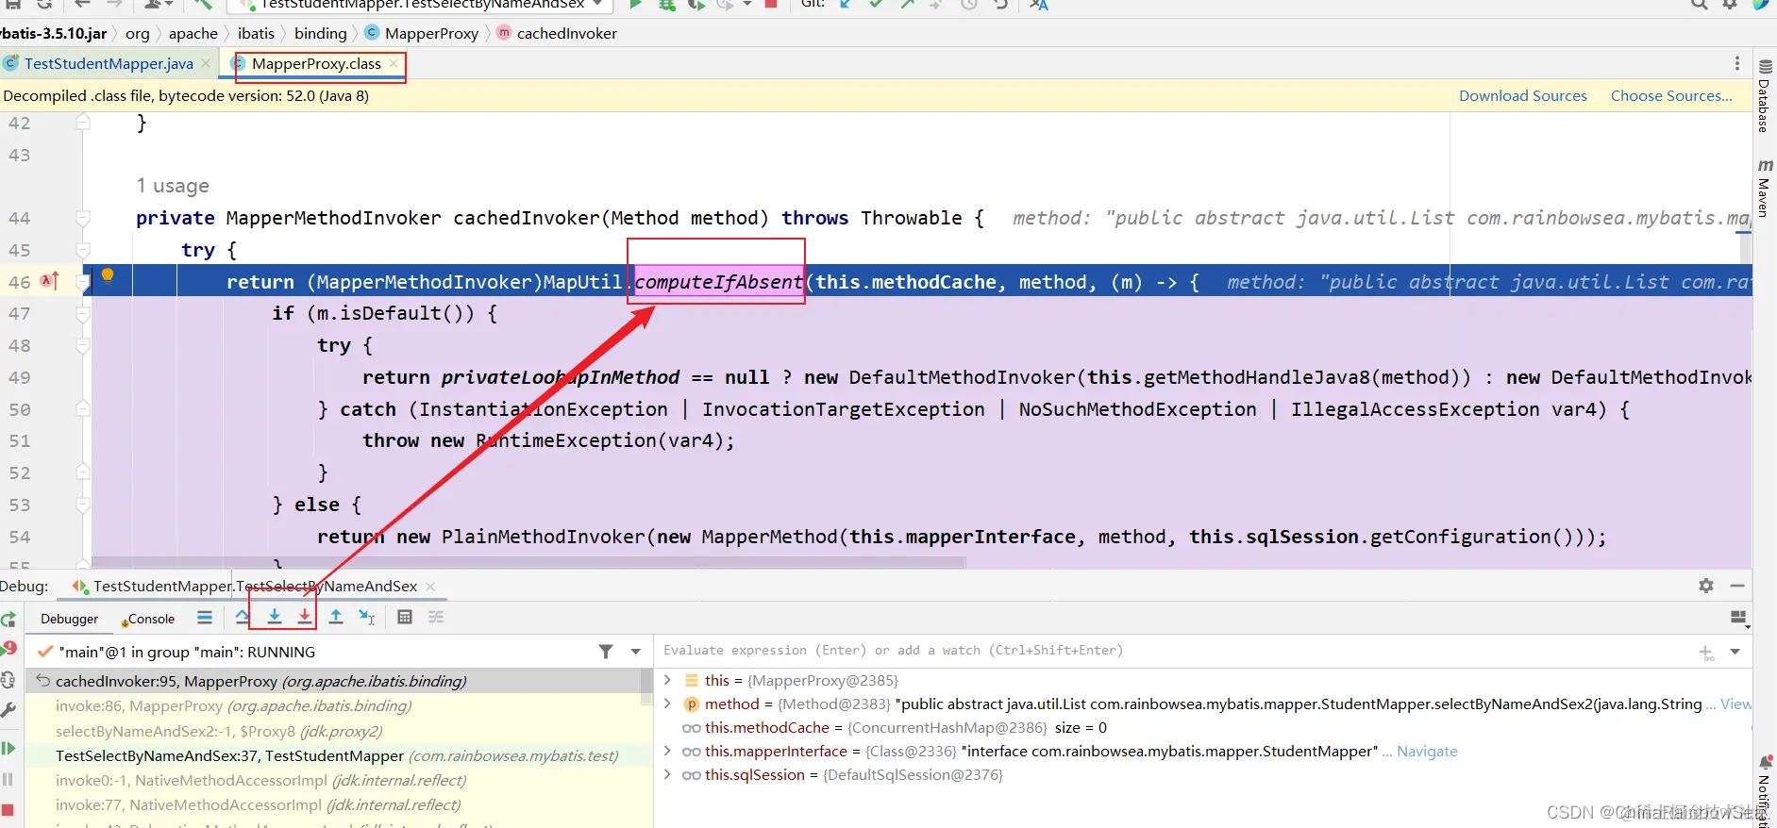
Task: Toggle fold marker at line 53
Action: pyautogui.click(x=83, y=505)
